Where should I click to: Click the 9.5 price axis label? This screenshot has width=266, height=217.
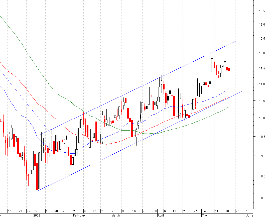pos(262,137)
